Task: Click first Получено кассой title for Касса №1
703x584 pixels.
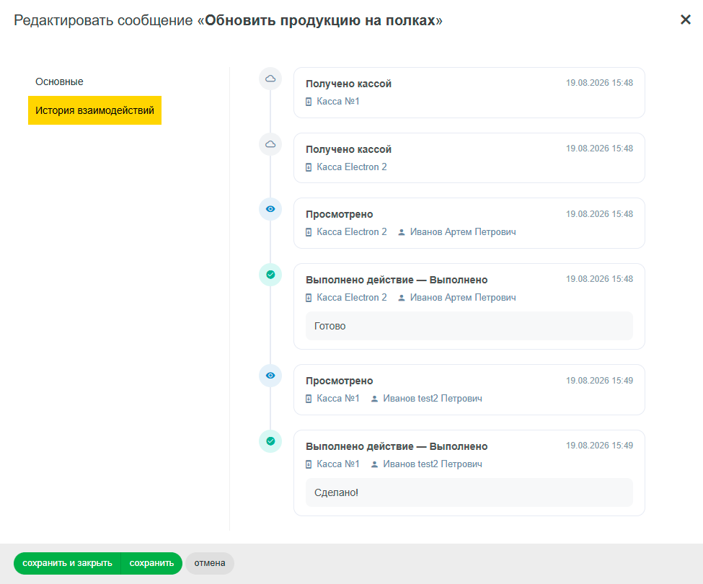Action: (x=348, y=84)
